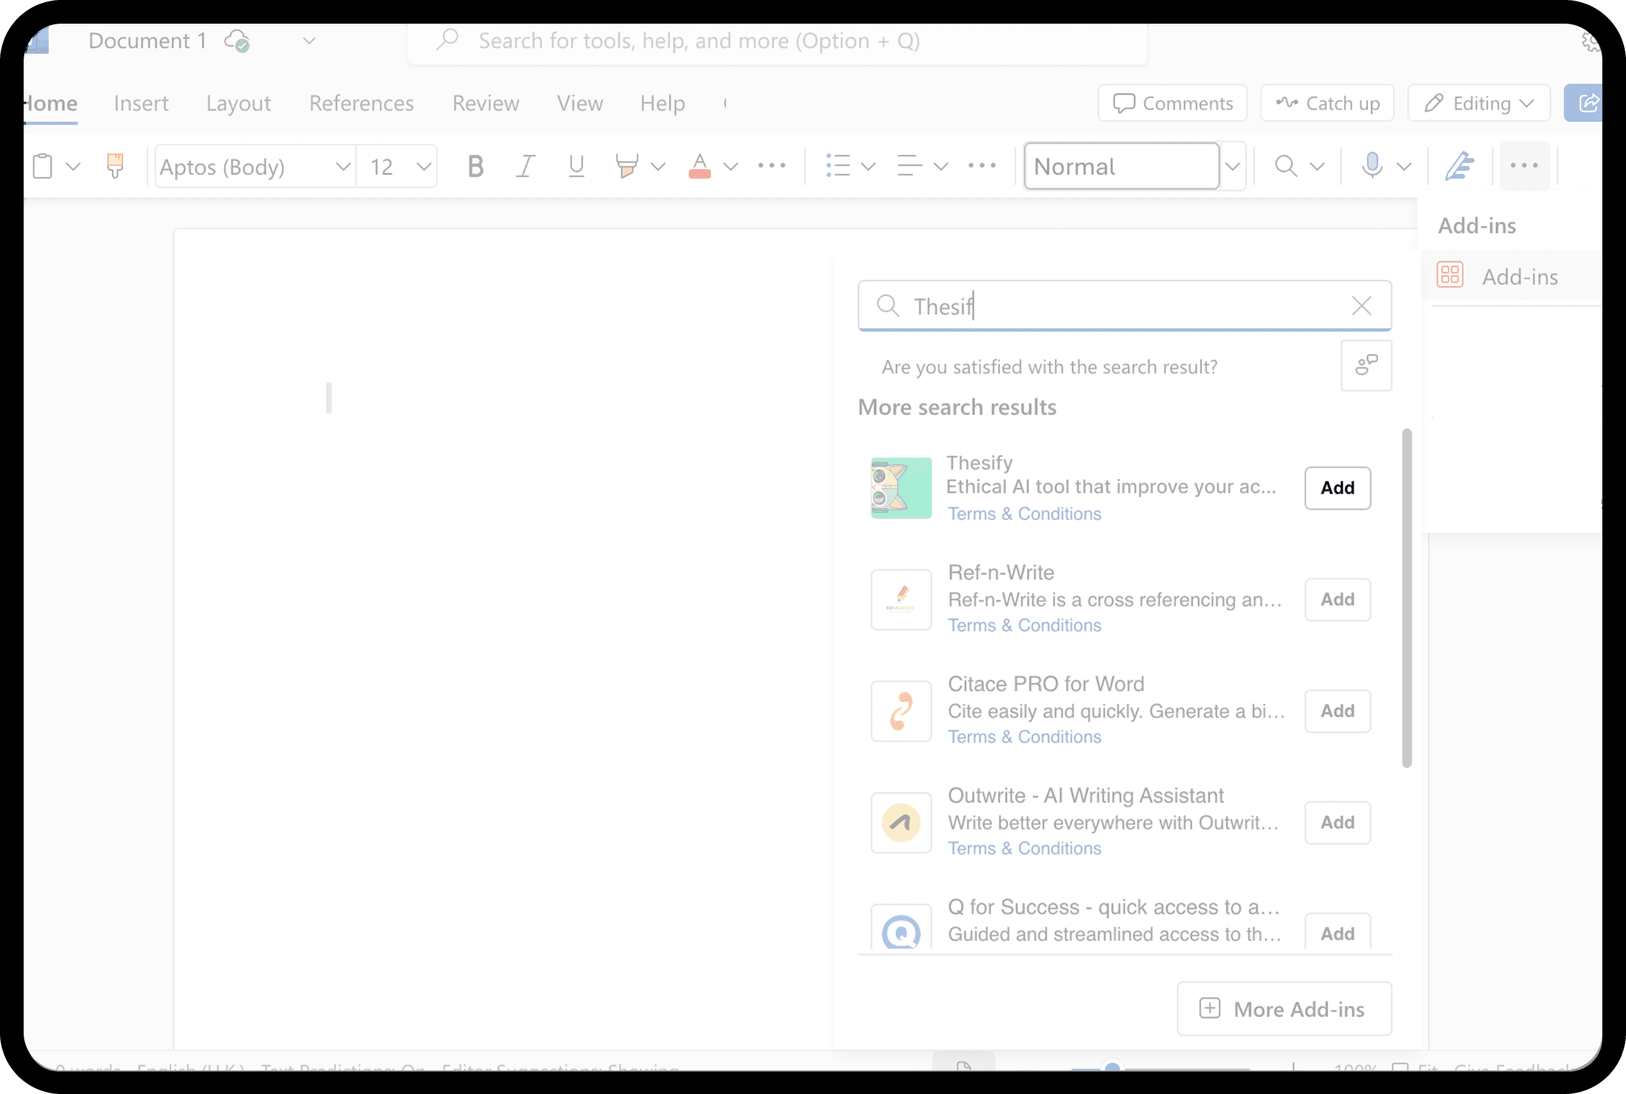Expand the alignment options arrow

(x=941, y=166)
